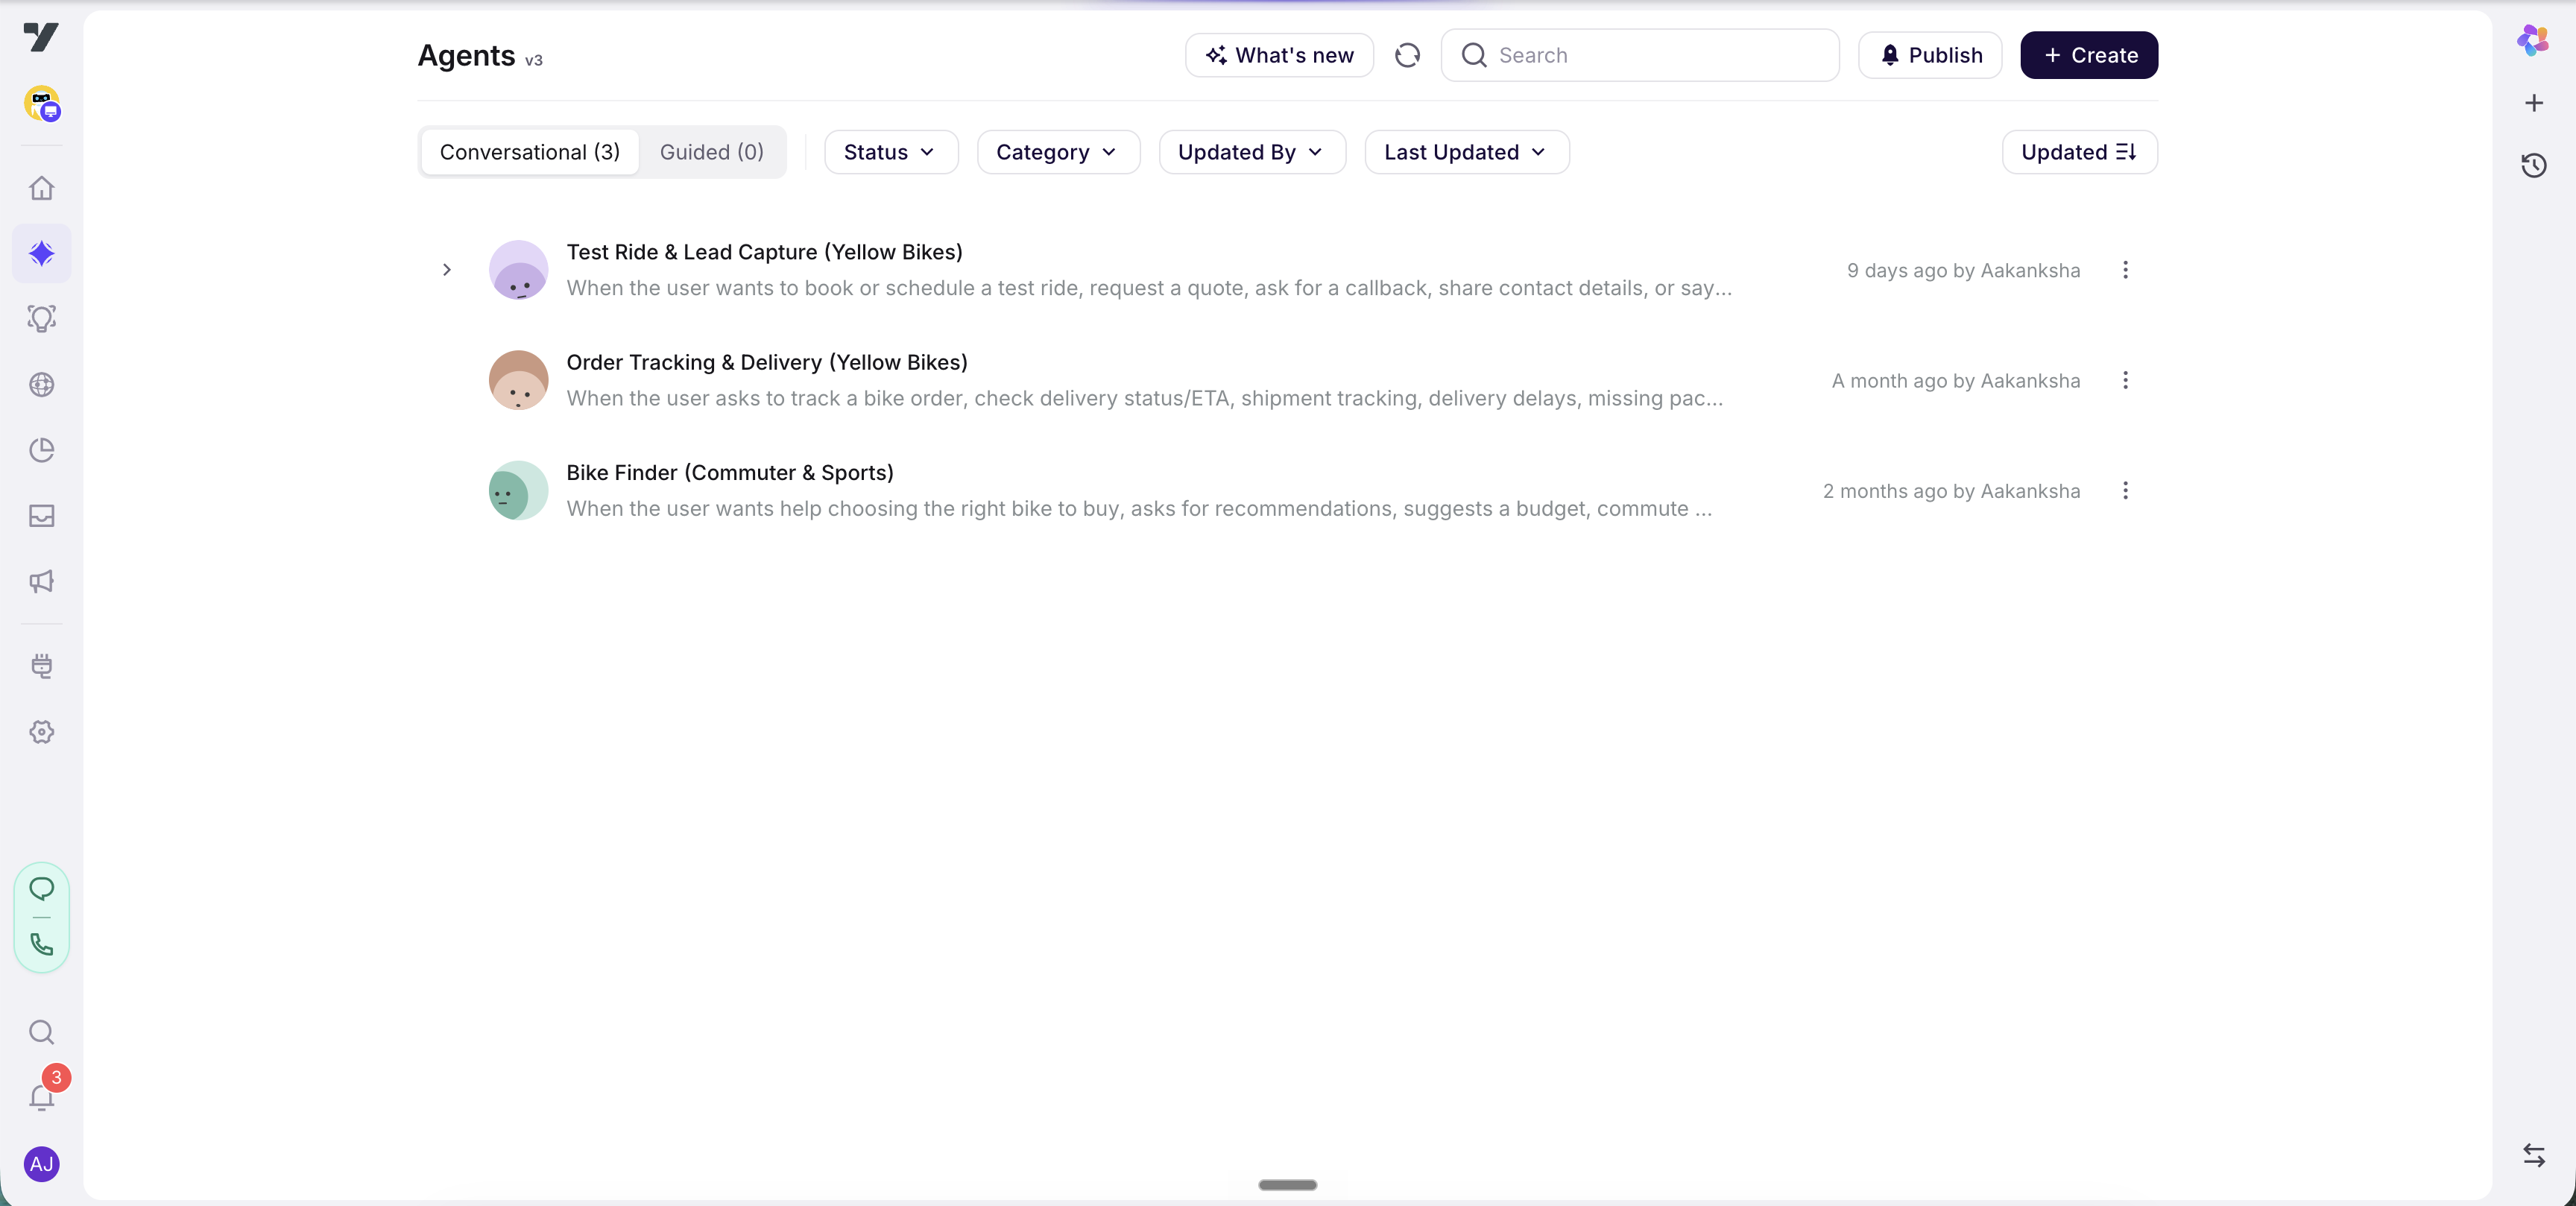Open Order Tracking & Delivery (Yellow Bikes) agent
Image resolution: width=2576 pixels, height=1206 pixels.
click(766, 362)
